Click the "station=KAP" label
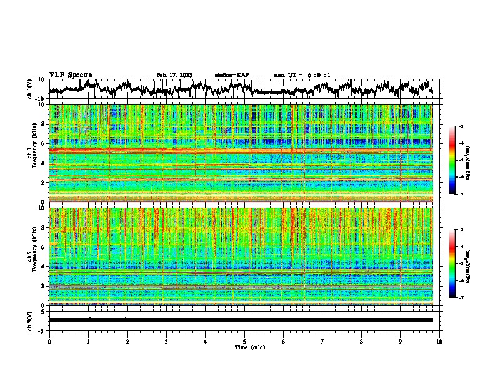The image size is (495, 383). click(x=232, y=75)
